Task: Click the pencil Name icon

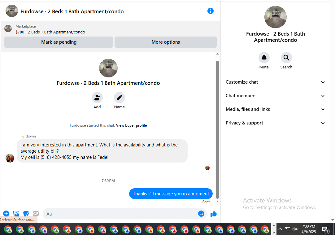Action: coord(120,98)
